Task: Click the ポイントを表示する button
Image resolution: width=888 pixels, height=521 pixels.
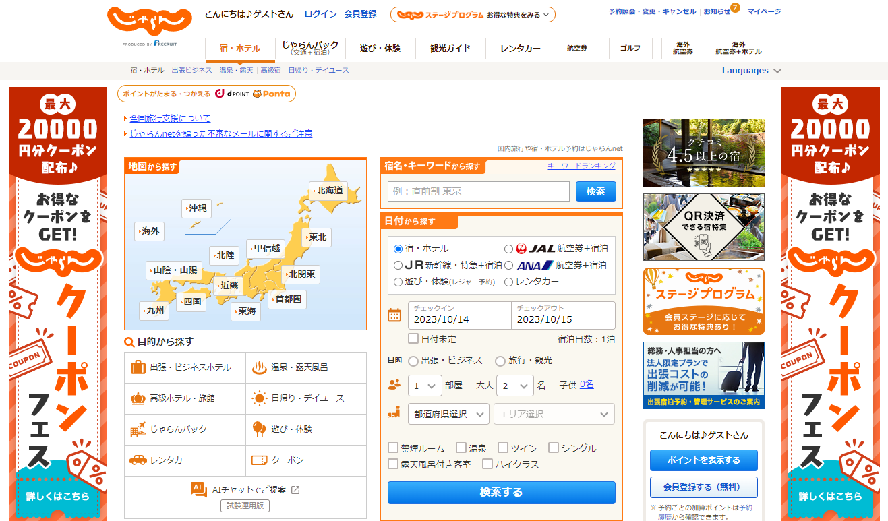Action: (704, 460)
